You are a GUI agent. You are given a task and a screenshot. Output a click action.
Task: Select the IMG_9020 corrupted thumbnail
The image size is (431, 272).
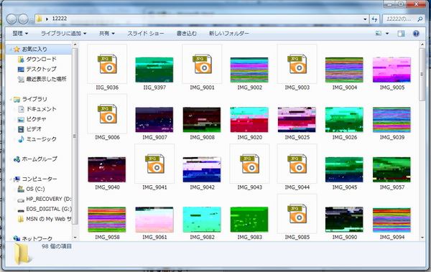(x=249, y=120)
